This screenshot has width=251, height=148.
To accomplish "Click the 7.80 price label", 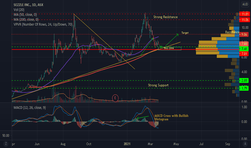I will point(244,44).
